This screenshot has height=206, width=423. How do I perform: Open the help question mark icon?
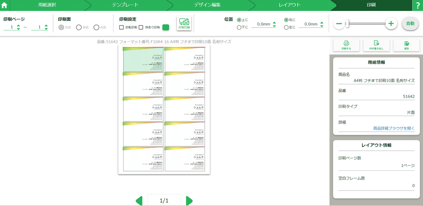coord(418,5)
